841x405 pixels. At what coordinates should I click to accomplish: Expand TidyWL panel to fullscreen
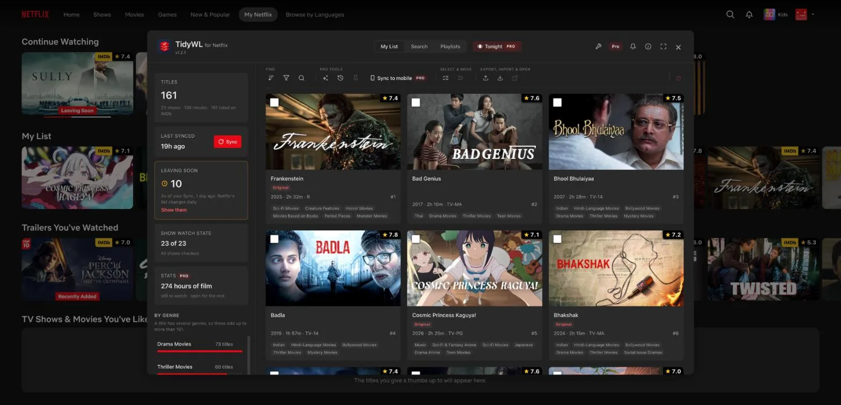click(x=663, y=47)
